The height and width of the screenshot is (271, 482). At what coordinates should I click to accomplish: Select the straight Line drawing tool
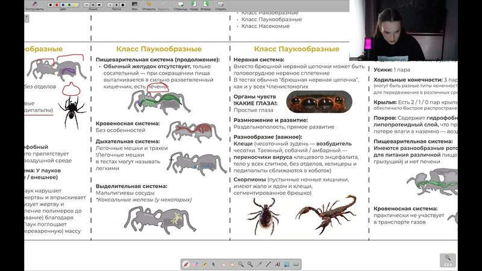[x=268, y=264]
